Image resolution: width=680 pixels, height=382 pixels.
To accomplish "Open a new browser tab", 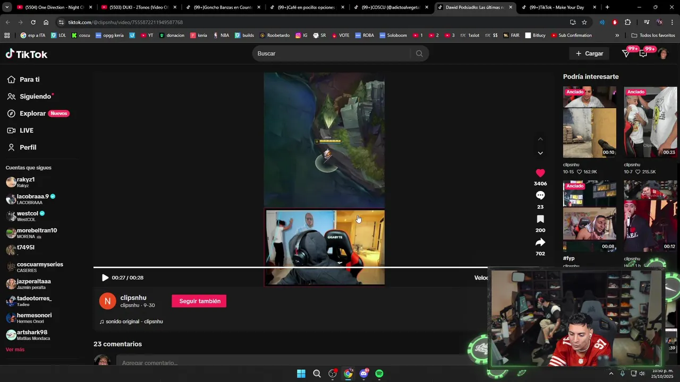I will 607,7.
